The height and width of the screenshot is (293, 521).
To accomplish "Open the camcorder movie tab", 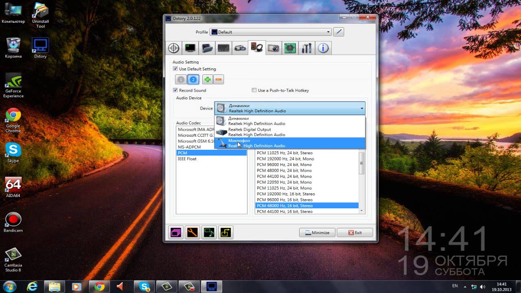I will tap(240, 48).
